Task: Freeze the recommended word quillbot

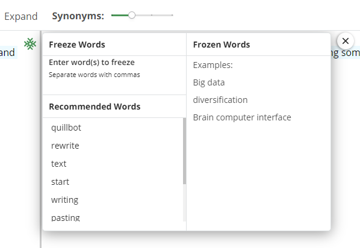Action: (66, 128)
